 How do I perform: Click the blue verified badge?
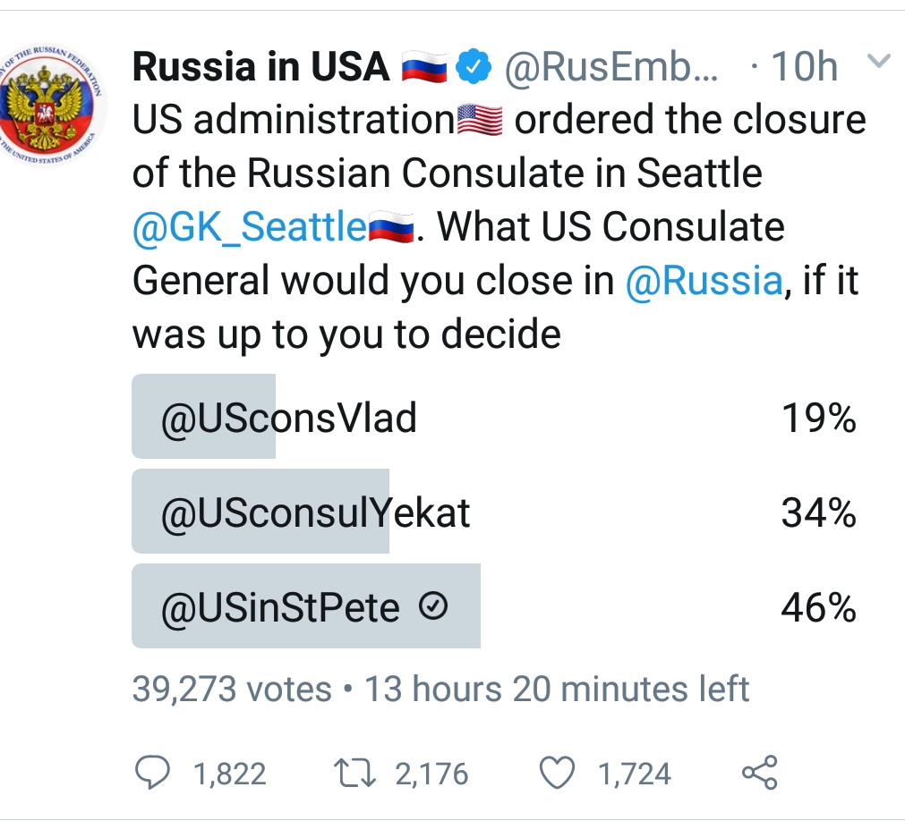click(474, 66)
